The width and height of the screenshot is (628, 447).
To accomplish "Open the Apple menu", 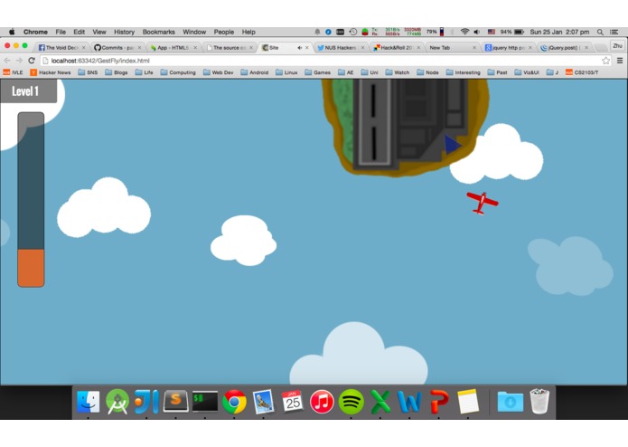I will [x=12, y=32].
